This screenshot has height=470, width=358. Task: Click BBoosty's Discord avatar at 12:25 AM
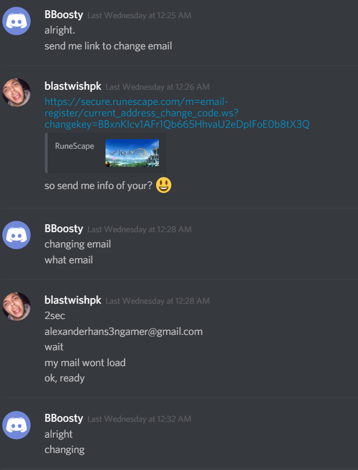(x=16, y=21)
